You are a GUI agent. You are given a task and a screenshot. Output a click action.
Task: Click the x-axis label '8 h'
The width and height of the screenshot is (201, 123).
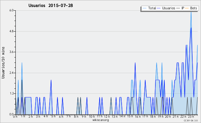(x=76, y=117)
